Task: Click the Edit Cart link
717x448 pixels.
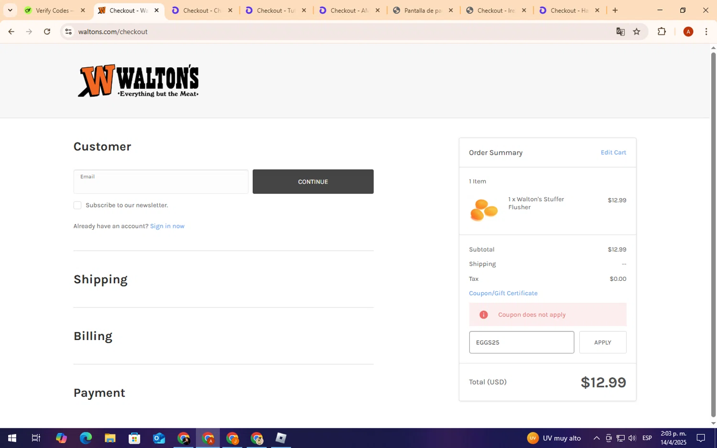Action: (613, 152)
